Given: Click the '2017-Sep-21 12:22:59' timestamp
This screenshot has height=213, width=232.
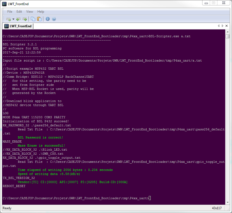Looking at the screenshot, I should click(22, 52).
